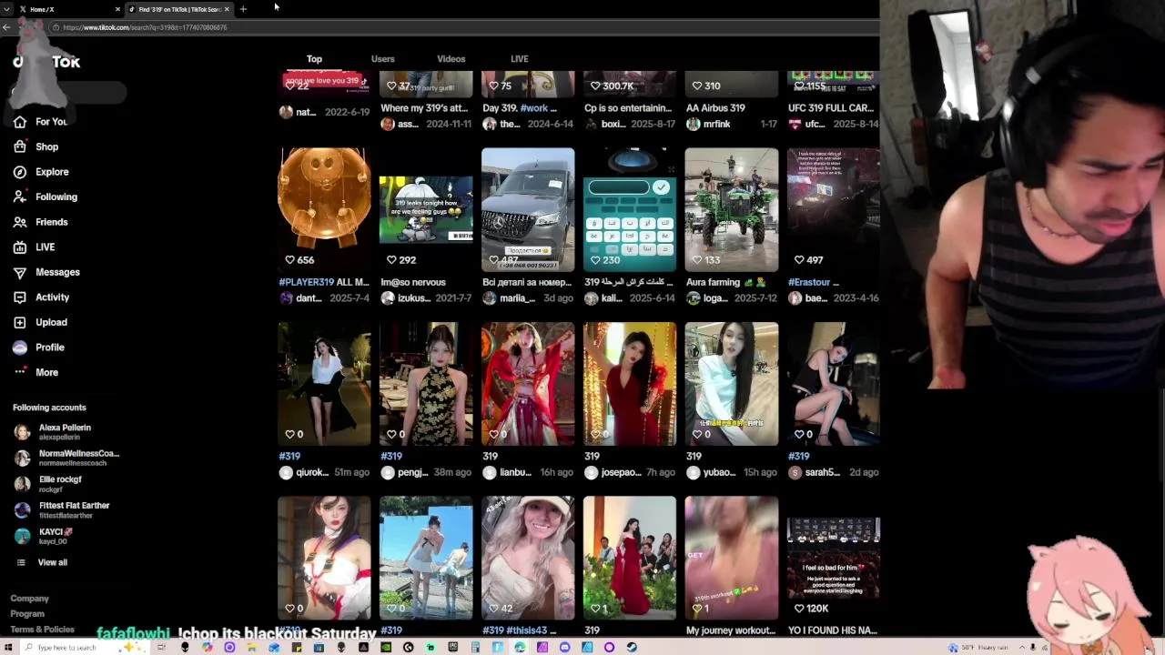Click 'AA Airbus 319' video caption

click(715, 108)
